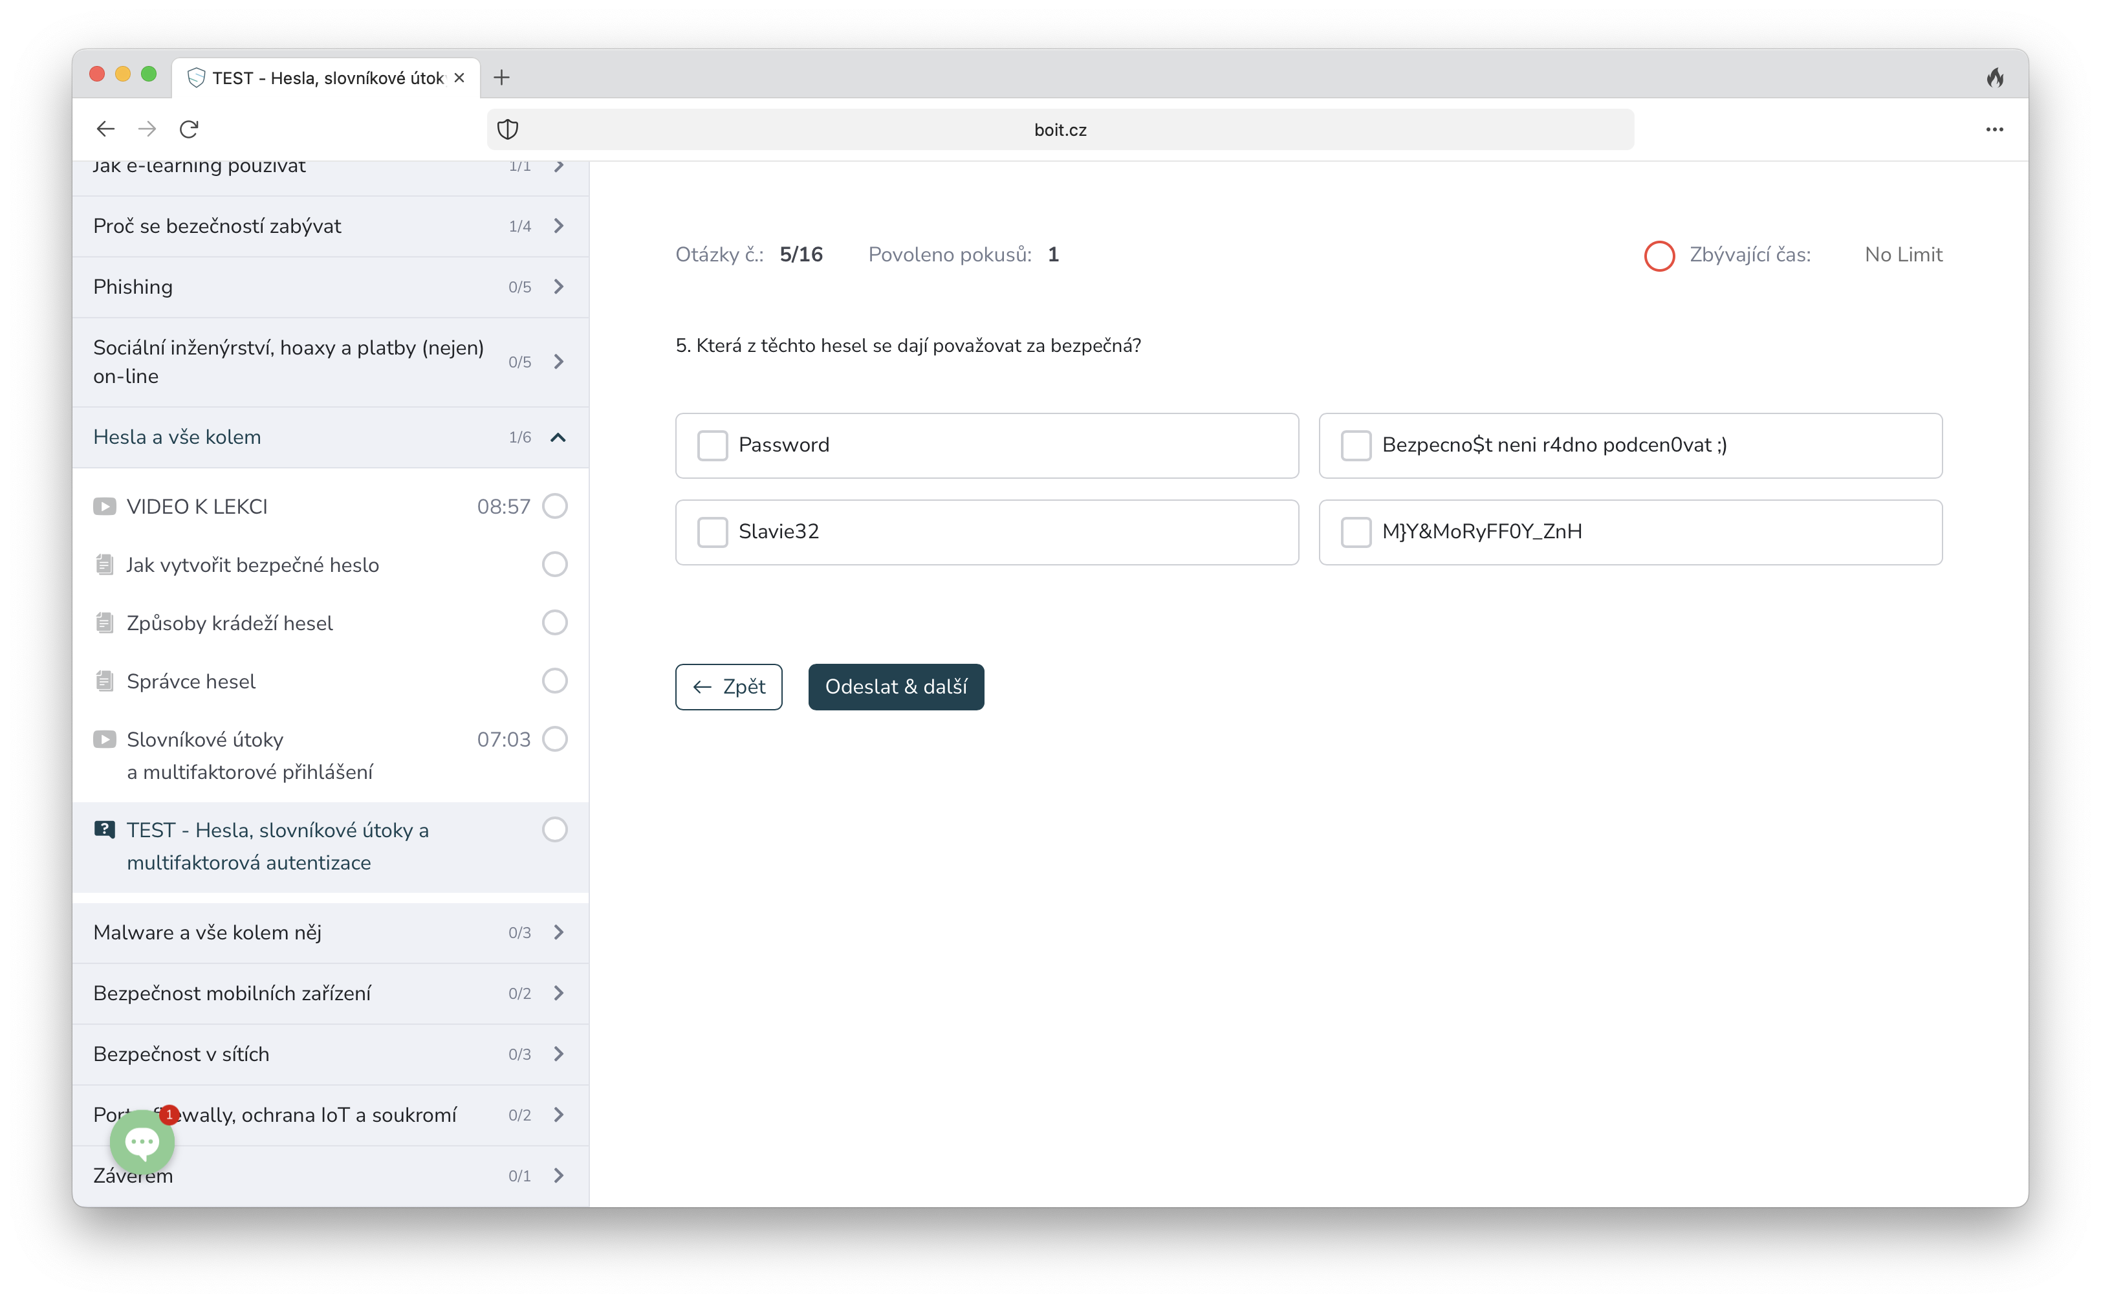Expand the Jak e-learning používat section
The width and height of the screenshot is (2101, 1303).
pos(330,177)
